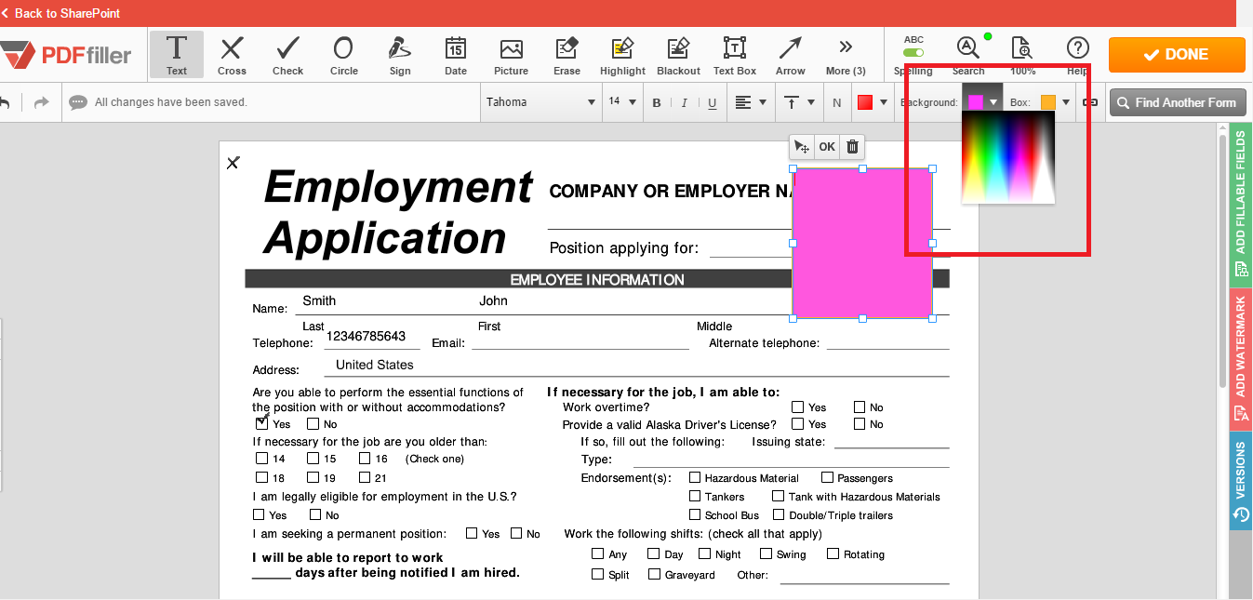The width and height of the screenshot is (1253, 600).
Task: Check the Graveyard shift checkbox
Action: pos(654,574)
